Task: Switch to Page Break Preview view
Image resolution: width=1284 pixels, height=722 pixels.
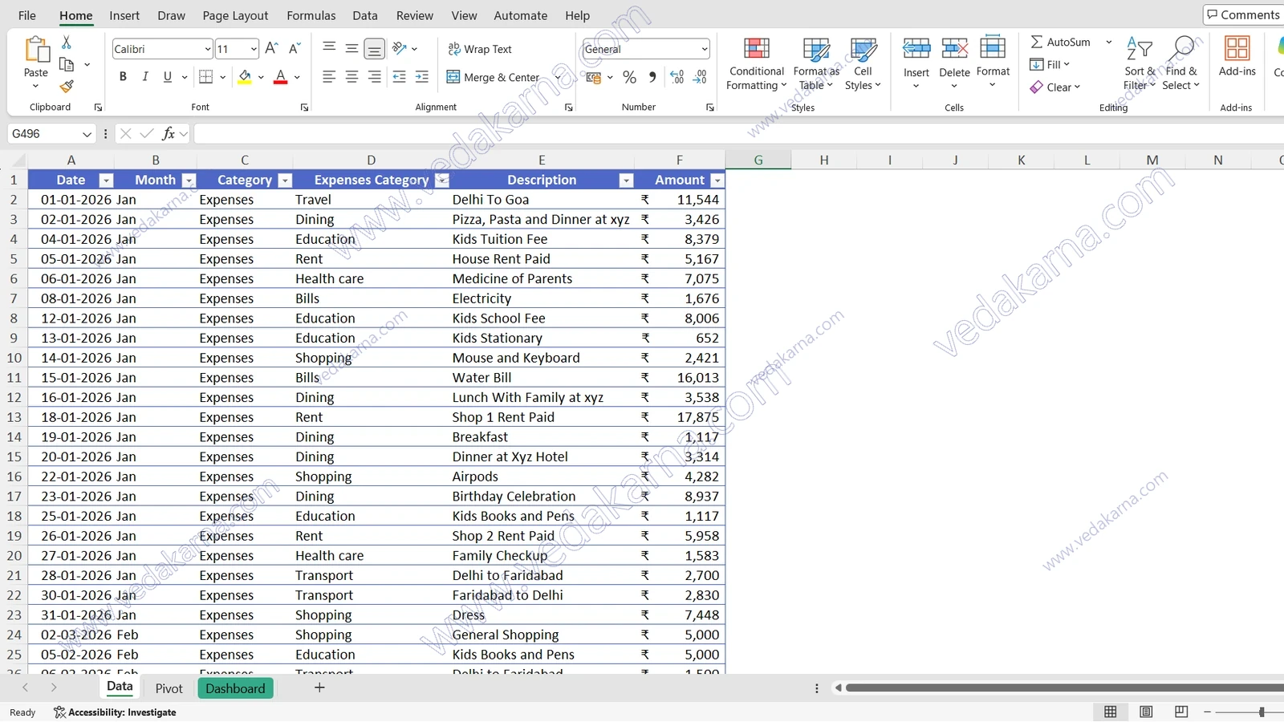Action: 1181,712
